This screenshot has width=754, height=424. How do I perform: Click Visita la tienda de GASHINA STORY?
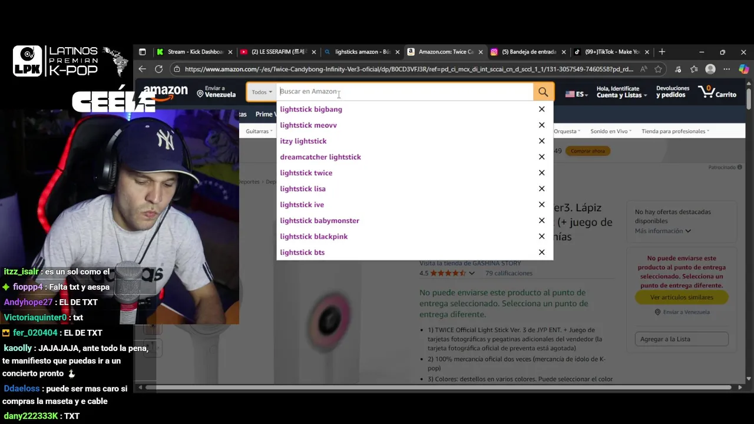[x=470, y=263]
